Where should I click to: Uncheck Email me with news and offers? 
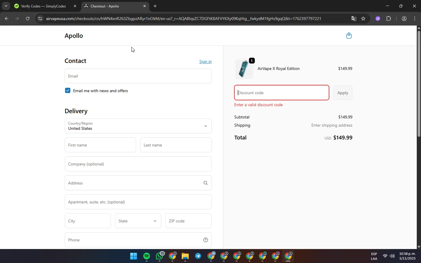pos(68,91)
